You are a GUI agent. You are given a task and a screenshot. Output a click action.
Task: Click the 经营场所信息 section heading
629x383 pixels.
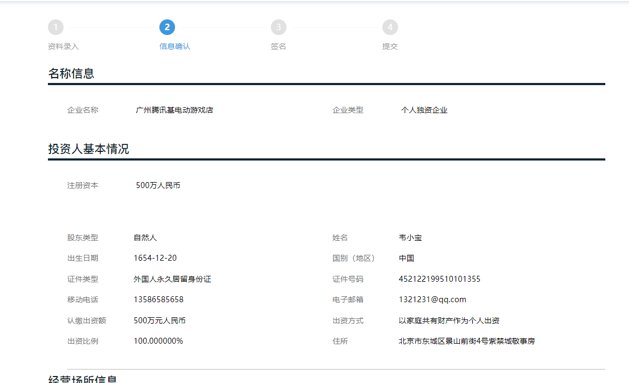[x=82, y=379]
